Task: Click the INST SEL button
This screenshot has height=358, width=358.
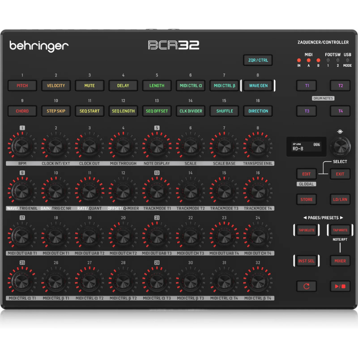Action: click(307, 261)
